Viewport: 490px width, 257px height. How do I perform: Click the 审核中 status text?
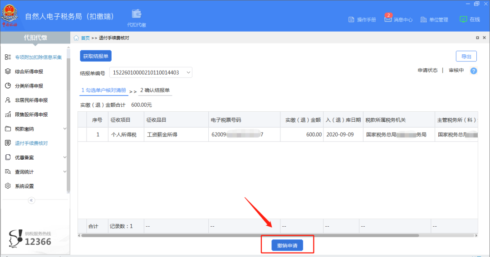pyautogui.click(x=456, y=71)
